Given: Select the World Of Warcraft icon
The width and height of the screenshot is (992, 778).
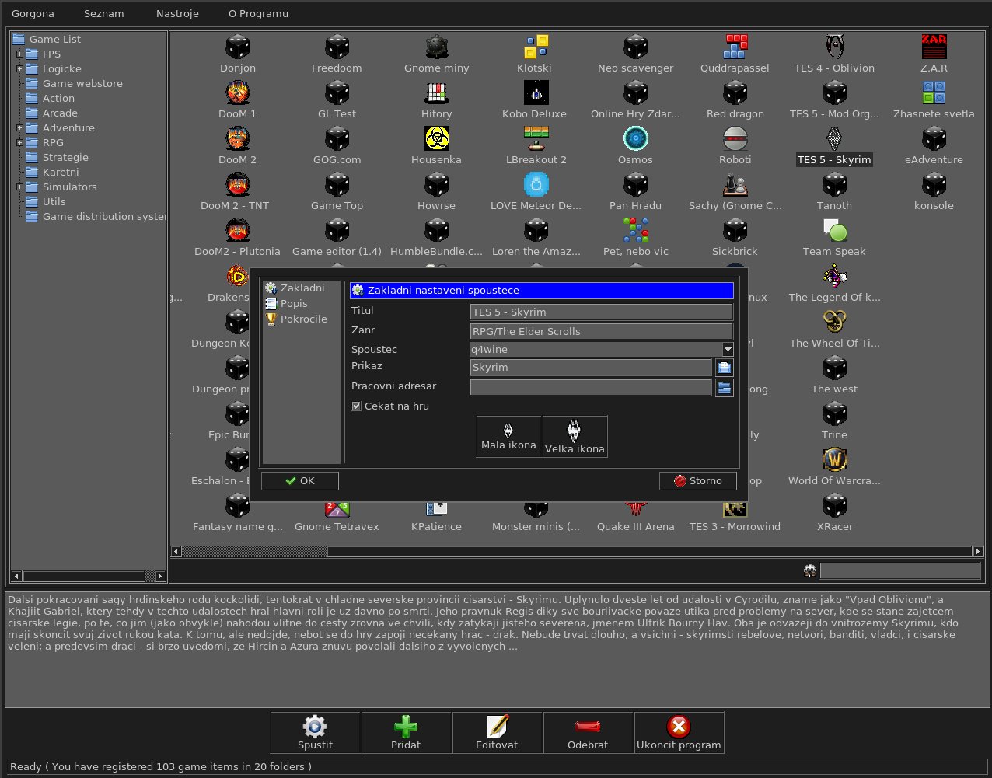Looking at the screenshot, I should pos(835,460).
